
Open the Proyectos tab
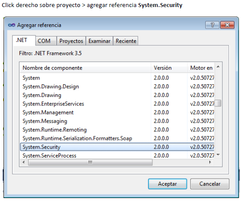71,41
